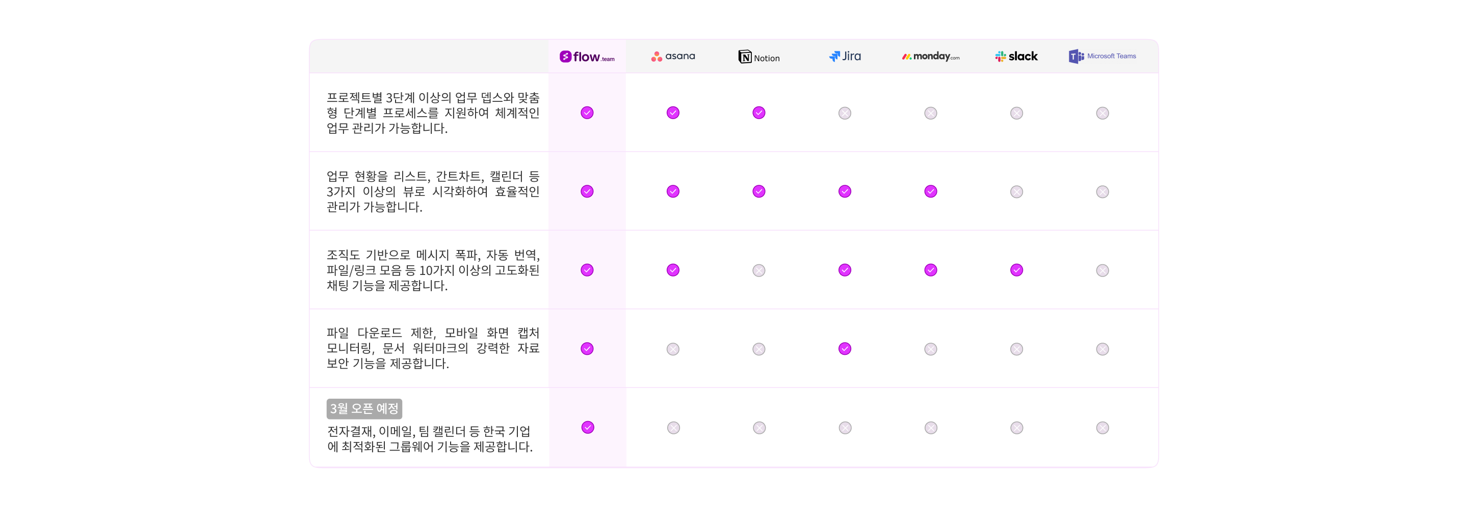Click the '3월 오픈 예정' gray badge
Image resolution: width=1468 pixels, height=528 pixels.
364,408
